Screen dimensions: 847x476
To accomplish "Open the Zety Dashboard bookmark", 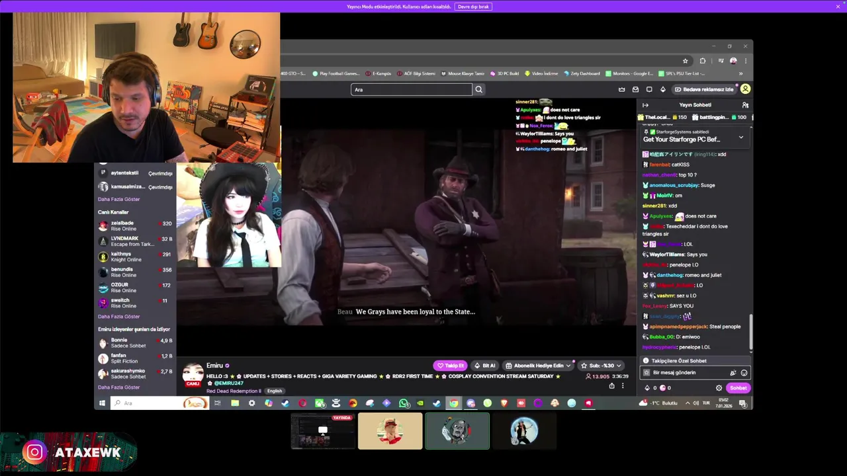I will (582, 73).
